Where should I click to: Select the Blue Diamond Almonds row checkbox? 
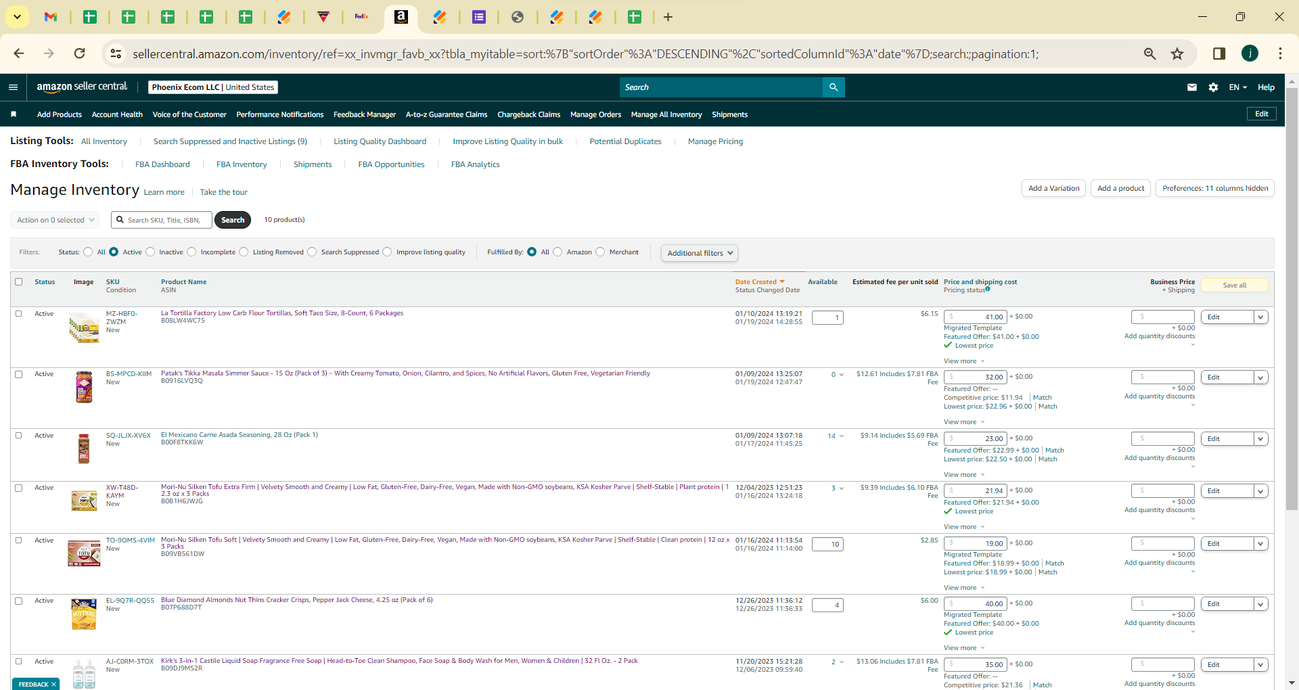[x=19, y=601]
